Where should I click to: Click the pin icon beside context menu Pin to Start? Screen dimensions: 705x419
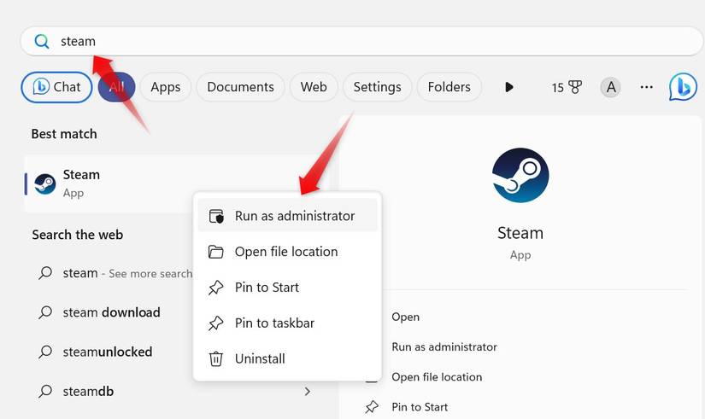click(216, 288)
